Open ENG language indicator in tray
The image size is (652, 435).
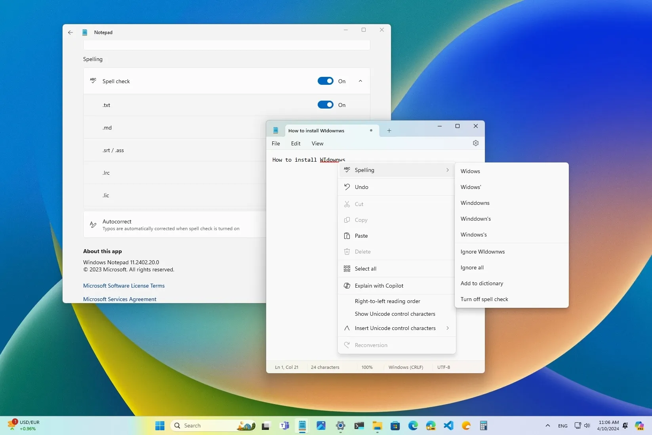coord(562,426)
